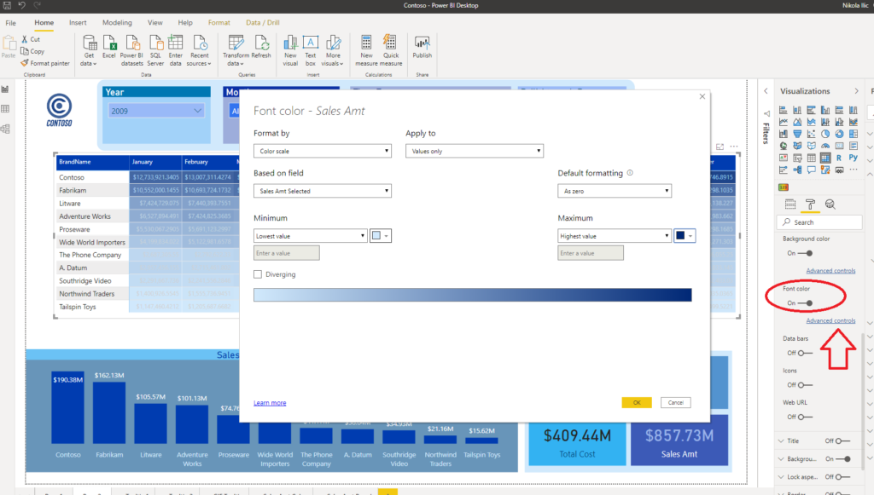Select the Funnel chart visual
Image resolution: width=874 pixels, height=495 pixels.
coord(797,134)
